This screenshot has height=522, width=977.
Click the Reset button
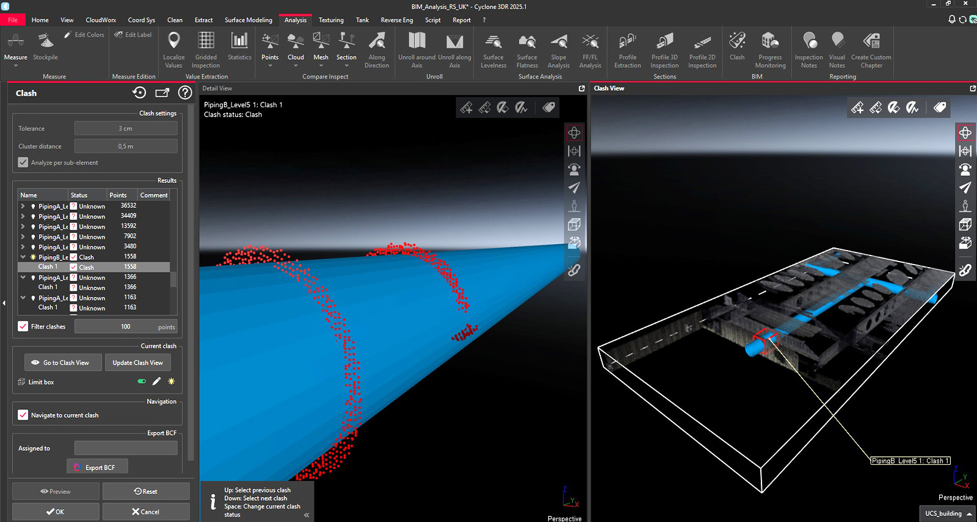coord(146,491)
